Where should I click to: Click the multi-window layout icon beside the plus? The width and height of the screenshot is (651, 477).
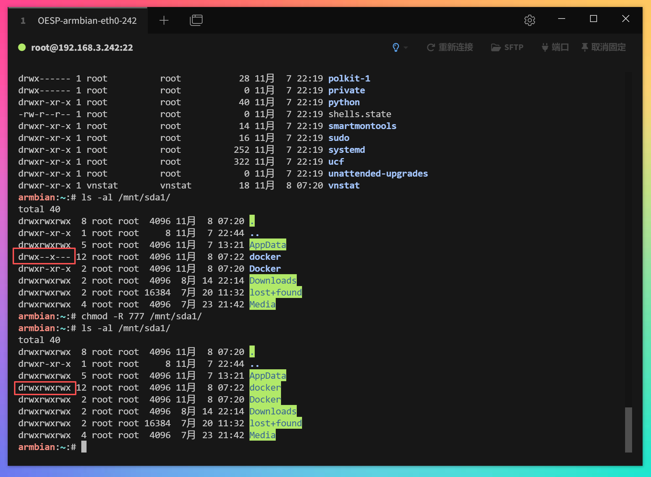196,20
